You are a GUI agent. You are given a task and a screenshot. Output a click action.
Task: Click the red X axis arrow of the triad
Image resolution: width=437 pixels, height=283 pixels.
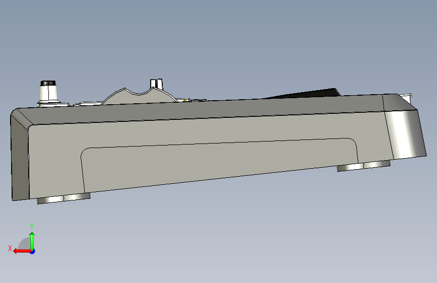22,251
